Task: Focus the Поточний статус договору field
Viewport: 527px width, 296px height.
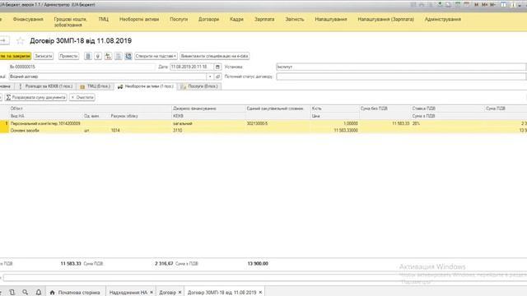Action: pos(401,76)
